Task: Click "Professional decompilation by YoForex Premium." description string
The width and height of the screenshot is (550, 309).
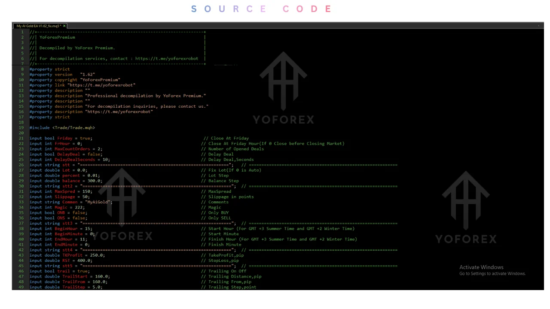Action: click(146, 96)
